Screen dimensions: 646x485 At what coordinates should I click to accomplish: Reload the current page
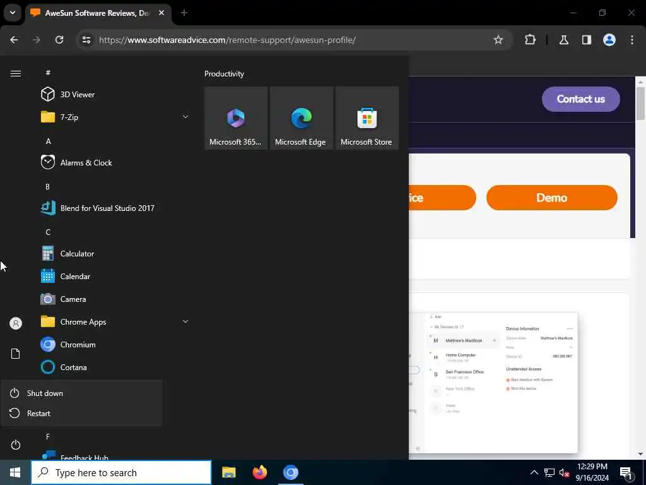click(59, 40)
